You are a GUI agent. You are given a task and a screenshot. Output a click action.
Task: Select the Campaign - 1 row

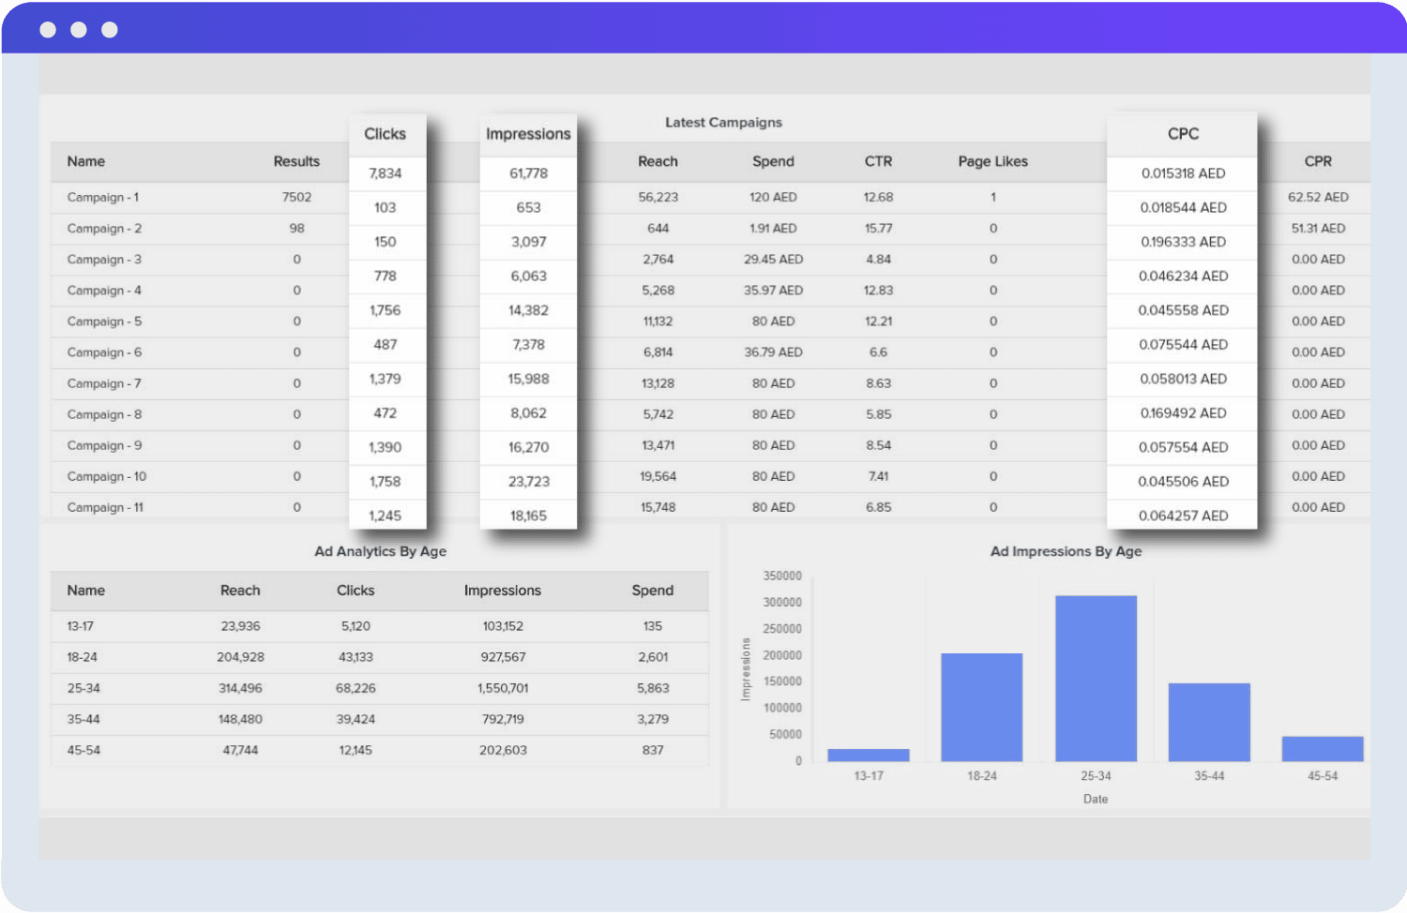103,197
